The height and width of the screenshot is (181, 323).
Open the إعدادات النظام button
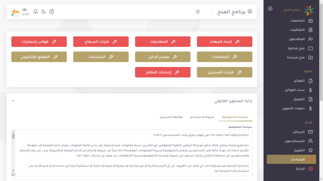[163, 72]
